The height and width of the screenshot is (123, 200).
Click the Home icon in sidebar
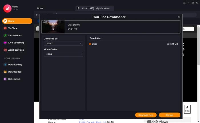(x=5, y=21)
